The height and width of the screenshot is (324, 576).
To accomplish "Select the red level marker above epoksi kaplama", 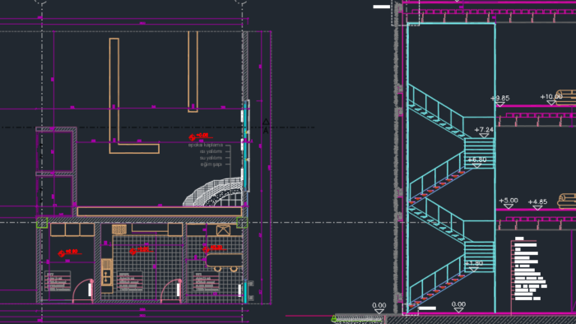I will point(200,137).
